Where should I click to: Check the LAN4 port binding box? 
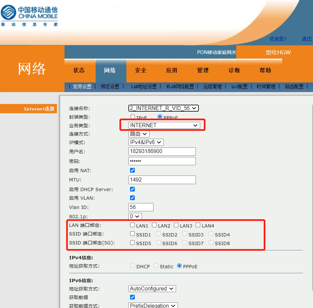click(x=198, y=225)
